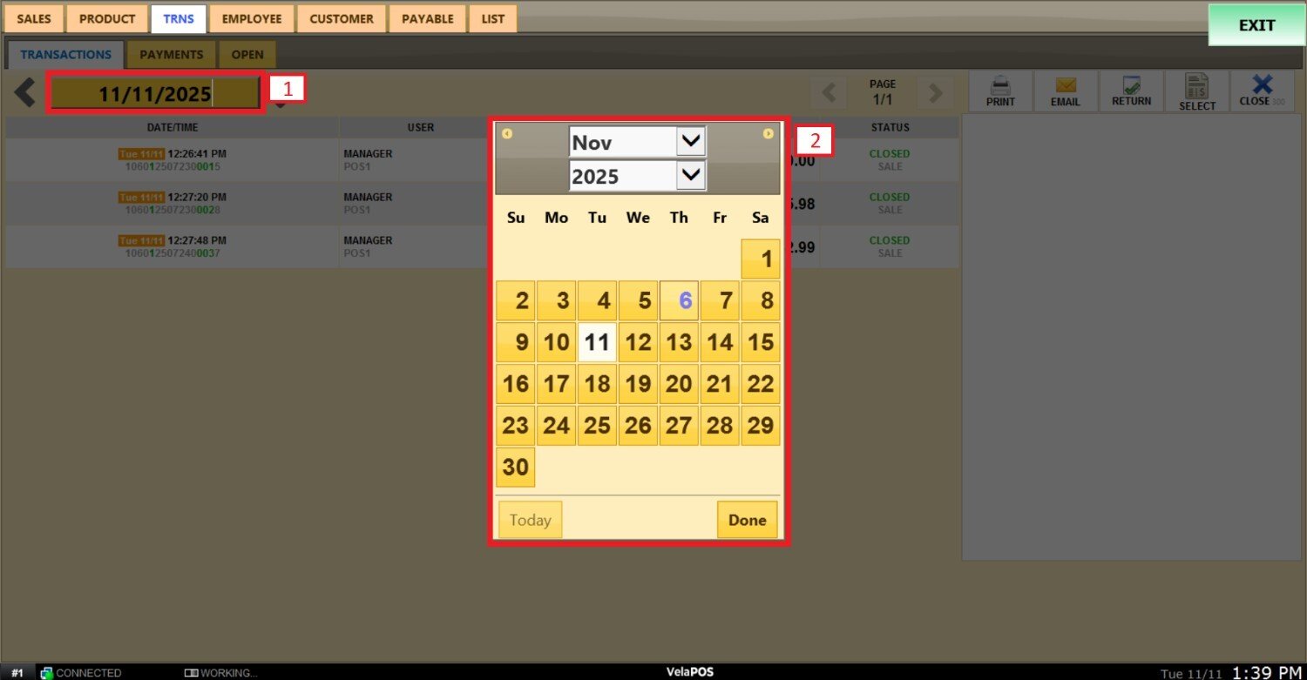Click calendar next month round arrow
This screenshot has width=1307, height=680.
768,134
